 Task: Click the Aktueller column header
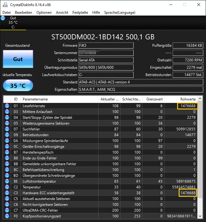click(109, 99)
